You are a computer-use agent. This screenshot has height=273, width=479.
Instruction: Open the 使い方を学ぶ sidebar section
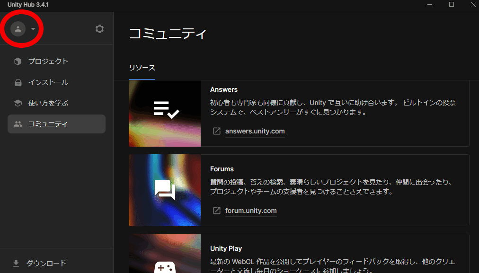tap(56, 103)
